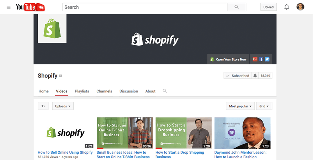Screen dimensions: 313x160
Task: Search within channel using magnifier icon
Action: [165, 91]
